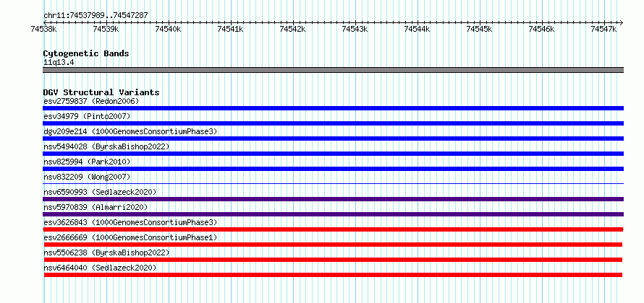Select the thin blue line under nsv832209
Screen dimensions: 644x303
pos(333,183)
